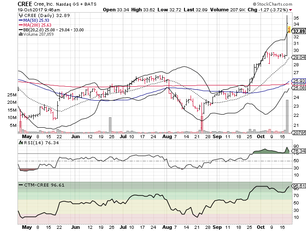
Task: Click the tall gray volume bar for the latest October spike
Action: coord(287,116)
